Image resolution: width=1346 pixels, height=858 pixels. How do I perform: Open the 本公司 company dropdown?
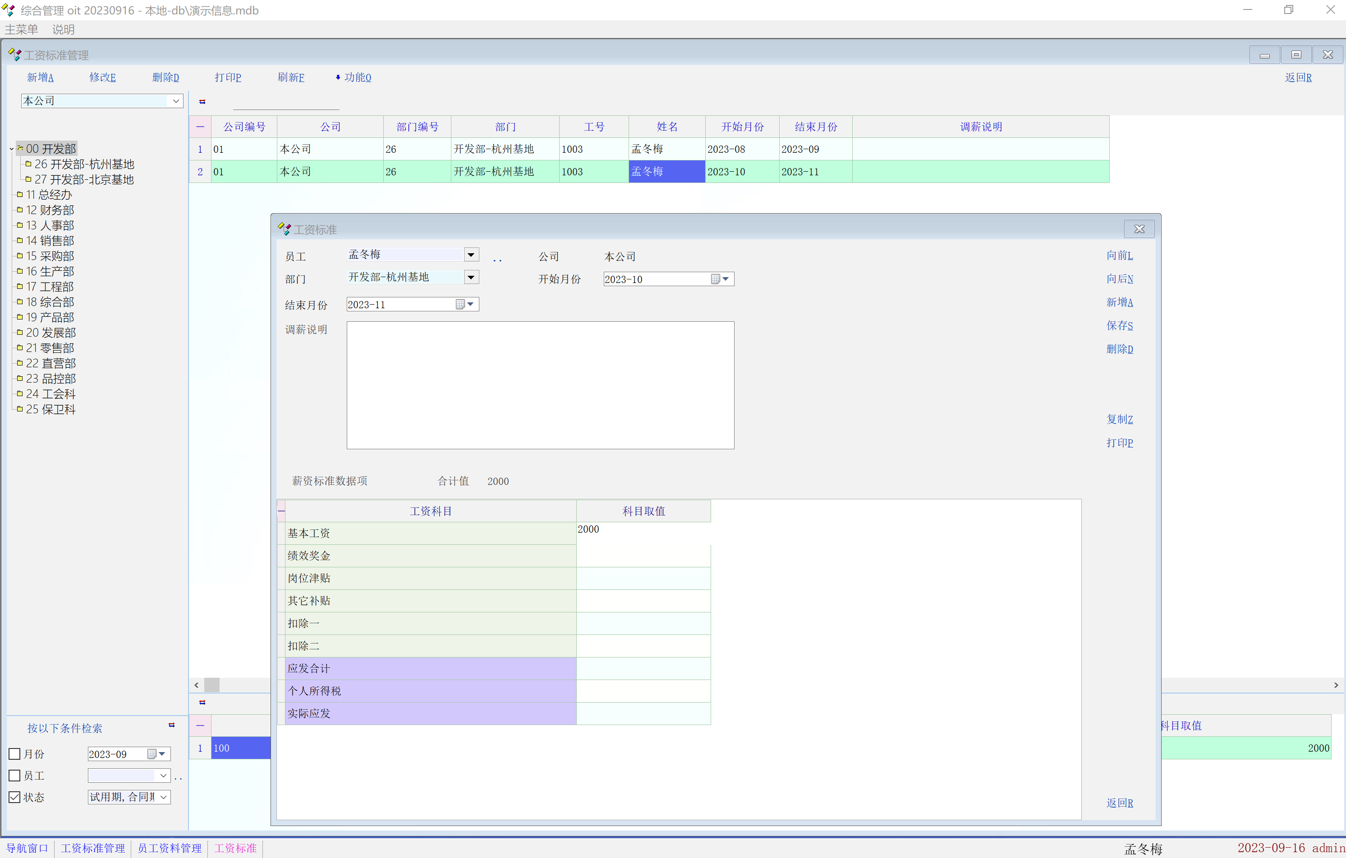pyautogui.click(x=175, y=101)
